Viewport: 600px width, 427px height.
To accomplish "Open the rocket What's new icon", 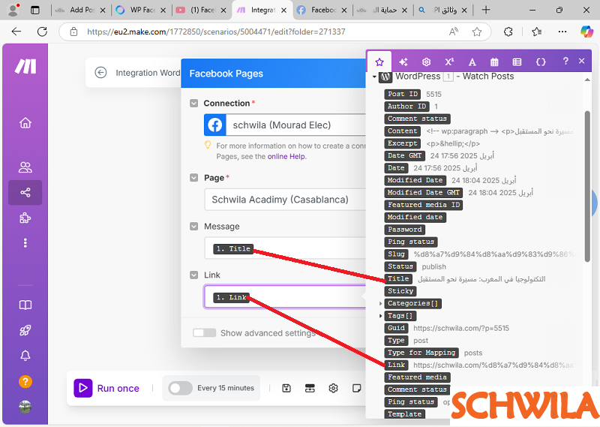I will coord(25,330).
